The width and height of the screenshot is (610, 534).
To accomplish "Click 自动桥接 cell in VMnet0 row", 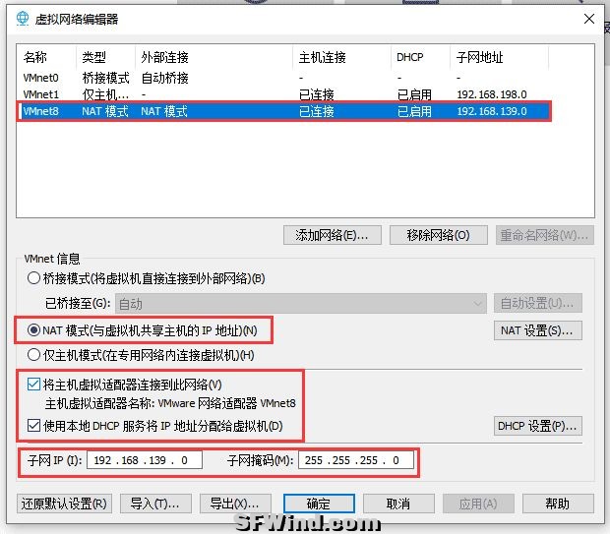I will click(x=164, y=78).
